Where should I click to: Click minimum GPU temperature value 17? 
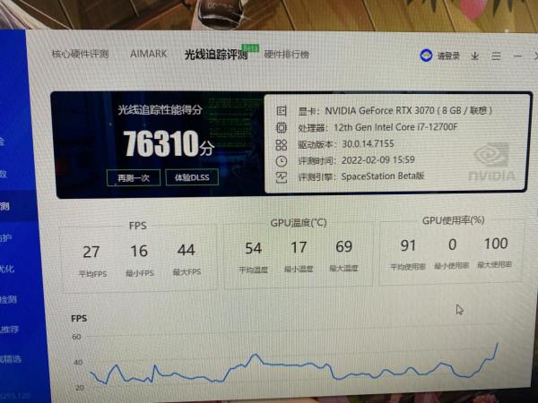(x=299, y=247)
